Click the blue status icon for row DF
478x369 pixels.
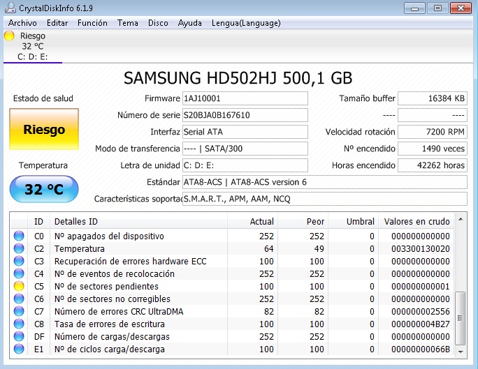tap(19, 336)
